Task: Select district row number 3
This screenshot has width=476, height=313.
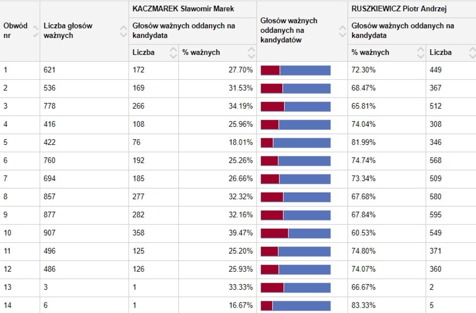Action: (6, 106)
